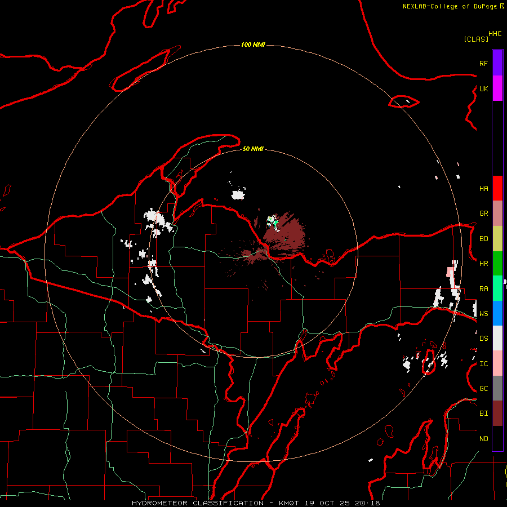Click the 'BI' legend label

click(483, 413)
